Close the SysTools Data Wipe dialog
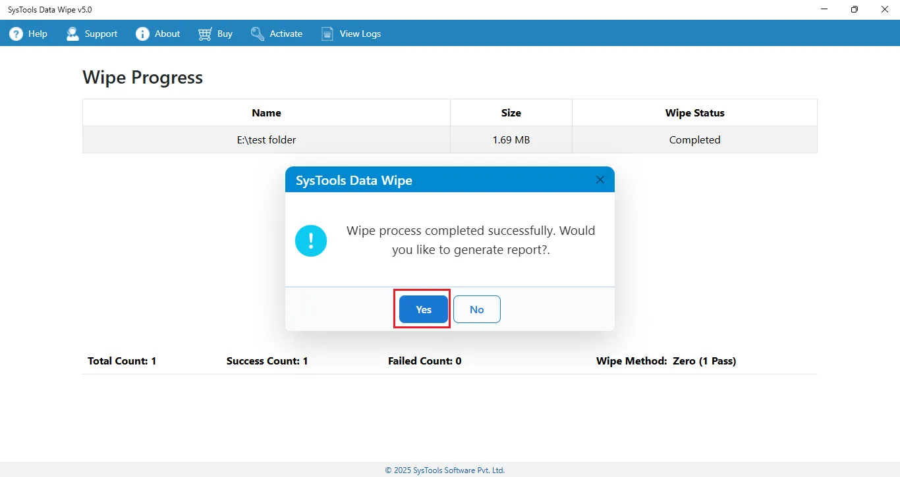 point(600,180)
